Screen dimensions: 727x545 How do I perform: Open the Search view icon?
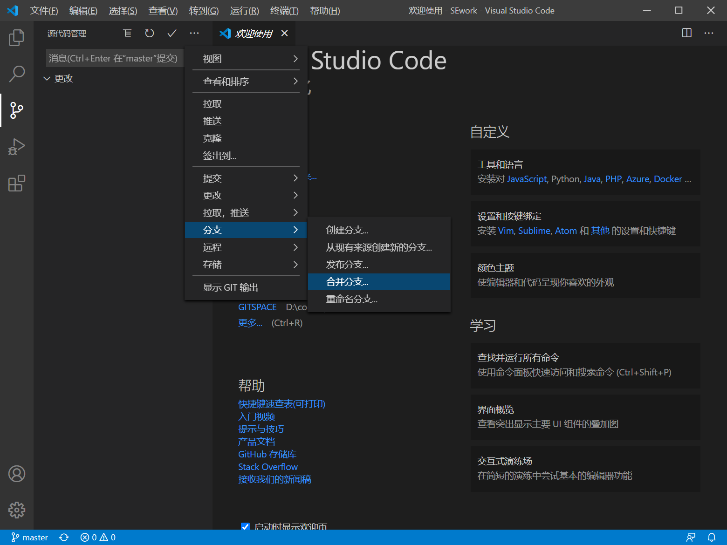coord(17,74)
